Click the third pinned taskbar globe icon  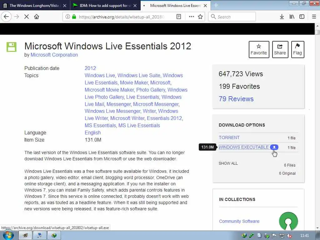(54, 236)
